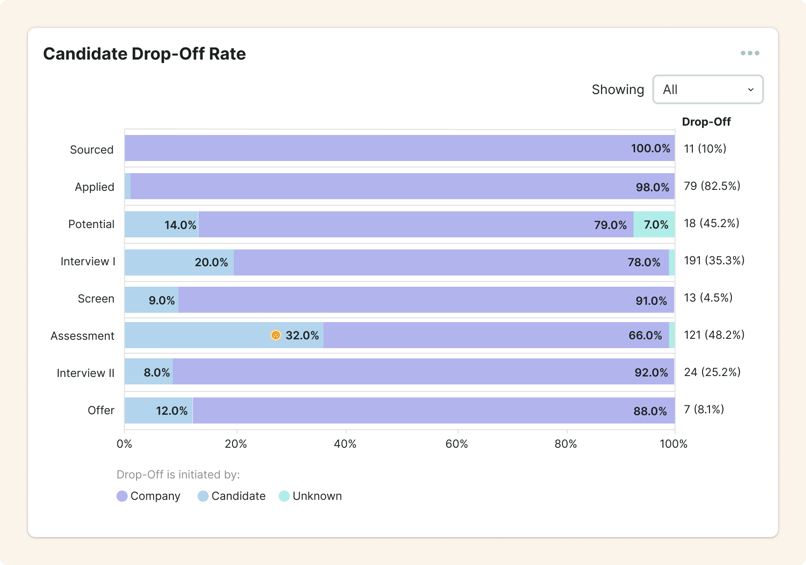806x565 pixels.
Task: Click the 191 (35.3%) drop-off value
Action: point(714,261)
